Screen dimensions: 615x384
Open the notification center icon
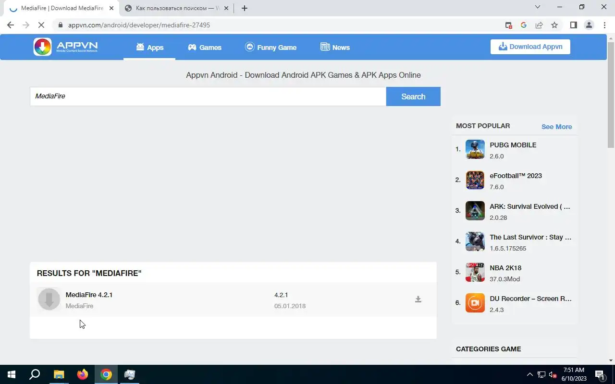[x=600, y=374]
